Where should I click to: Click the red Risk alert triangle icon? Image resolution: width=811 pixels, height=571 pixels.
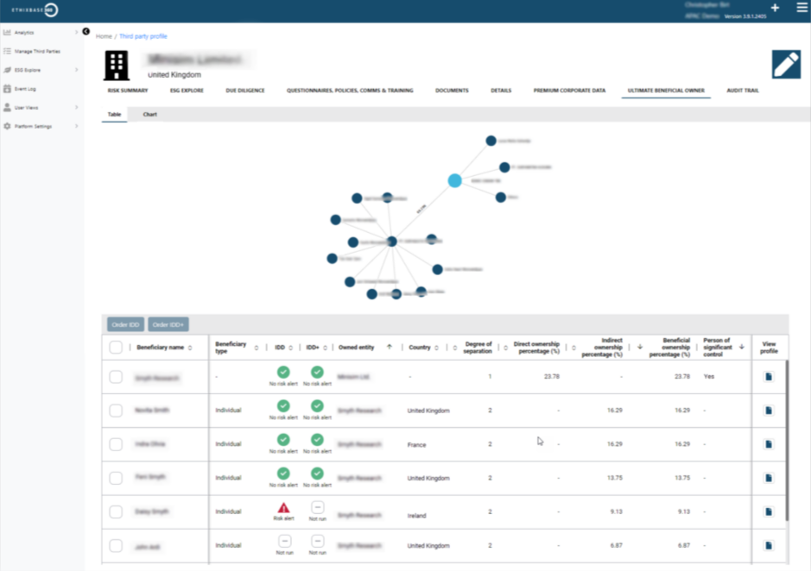283,507
